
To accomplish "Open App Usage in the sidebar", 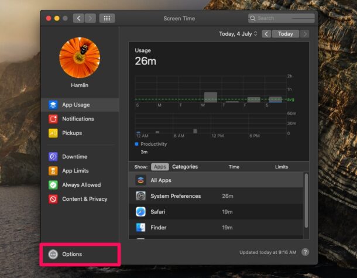I will (x=75, y=105).
